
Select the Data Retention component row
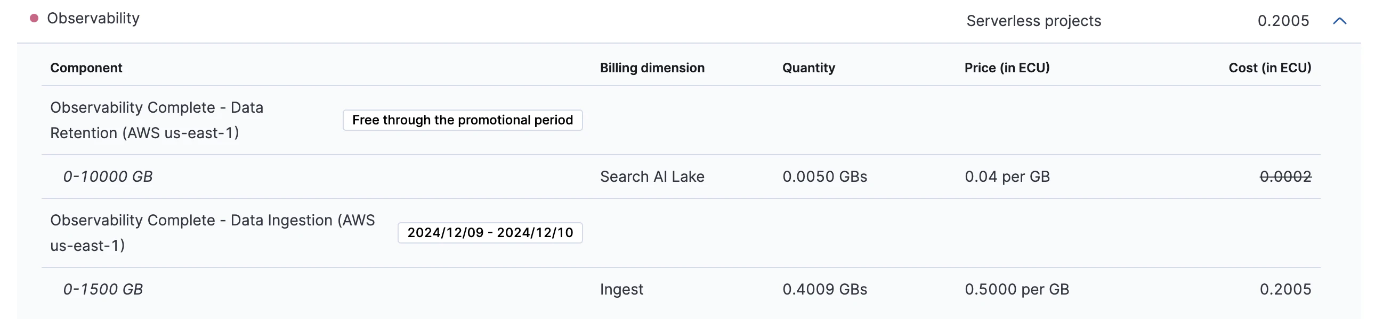(x=681, y=120)
